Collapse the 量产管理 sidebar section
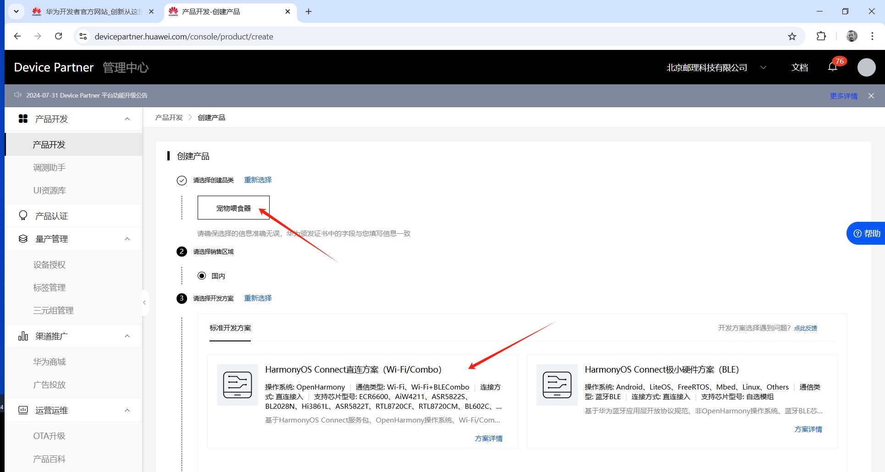Image resolution: width=885 pixels, height=472 pixels. pos(127,239)
